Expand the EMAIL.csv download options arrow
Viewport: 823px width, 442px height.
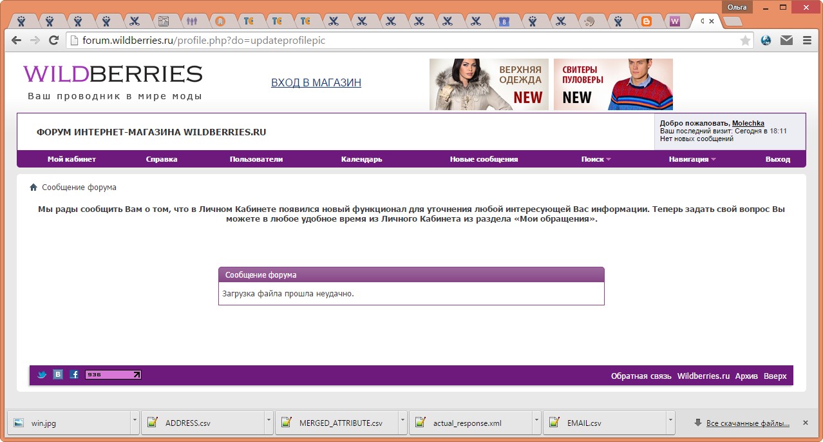click(671, 423)
